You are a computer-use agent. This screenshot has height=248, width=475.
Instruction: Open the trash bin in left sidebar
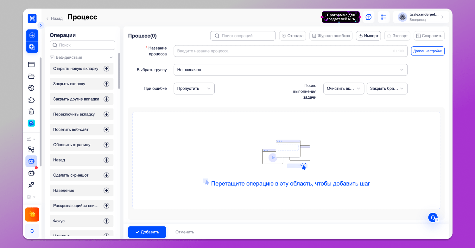(x=31, y=111)
